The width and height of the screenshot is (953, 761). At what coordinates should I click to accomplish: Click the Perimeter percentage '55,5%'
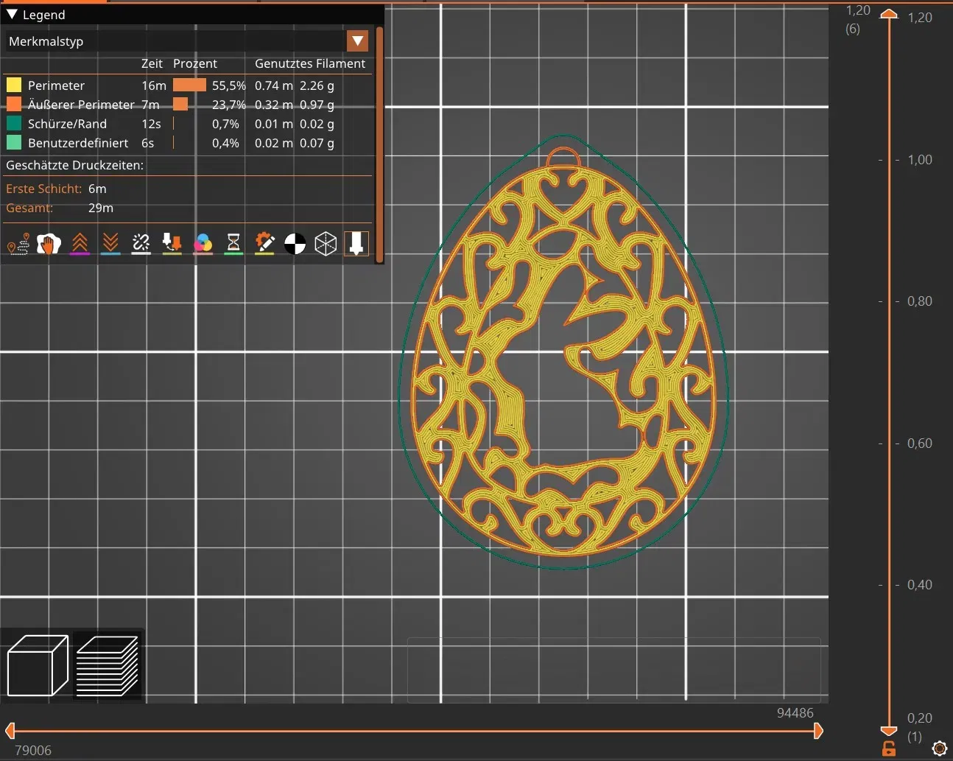(229, 85)
